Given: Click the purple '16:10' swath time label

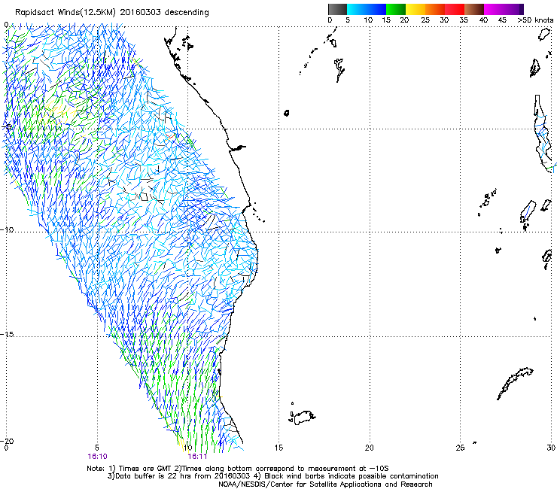Looking at the screenshot, I should click(97, 457).
